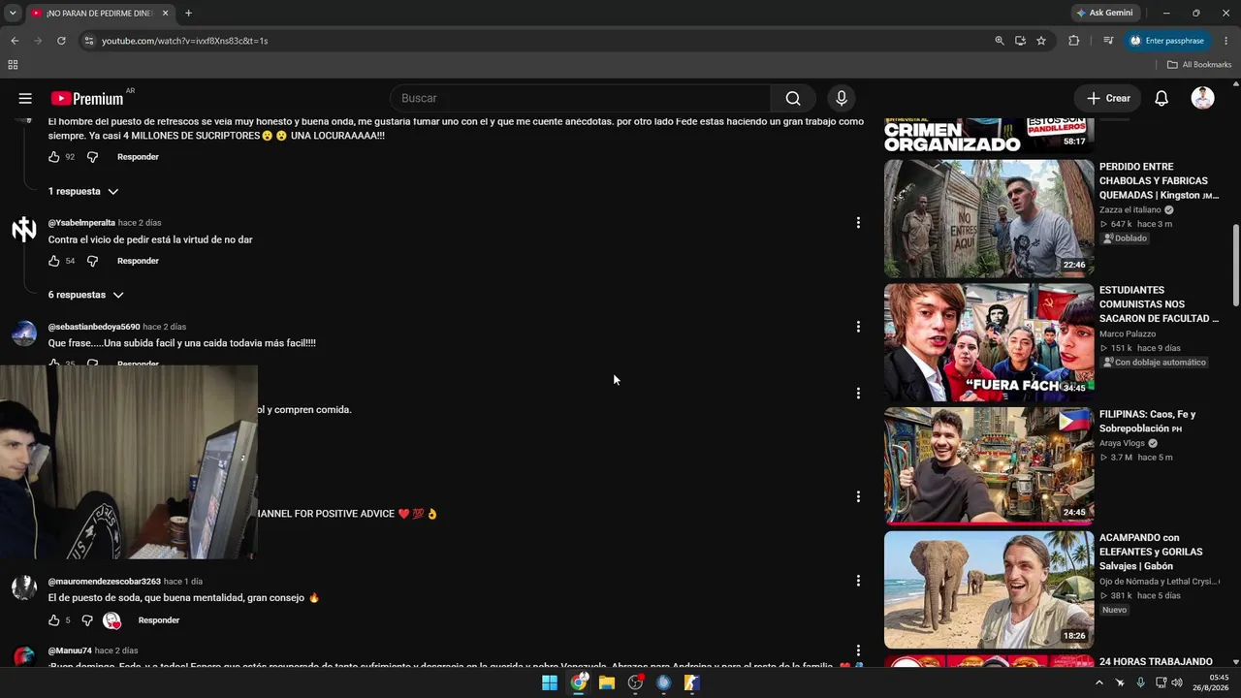Open options for the 'POSITIVE ADVICE' comment
The height and width of the screenshot is (698, 1241).
coord(858,497)
